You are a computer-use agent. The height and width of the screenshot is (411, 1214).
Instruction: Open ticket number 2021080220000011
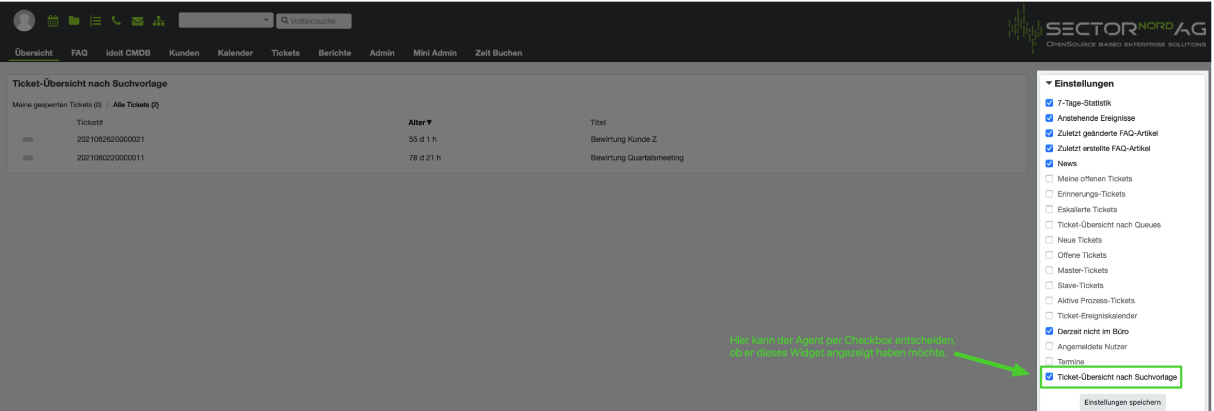(x=111, y=157)
